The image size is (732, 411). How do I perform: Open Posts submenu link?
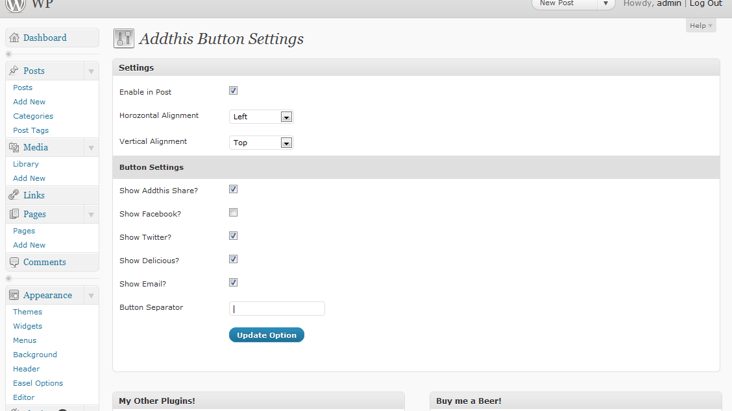tap(23, 88)
